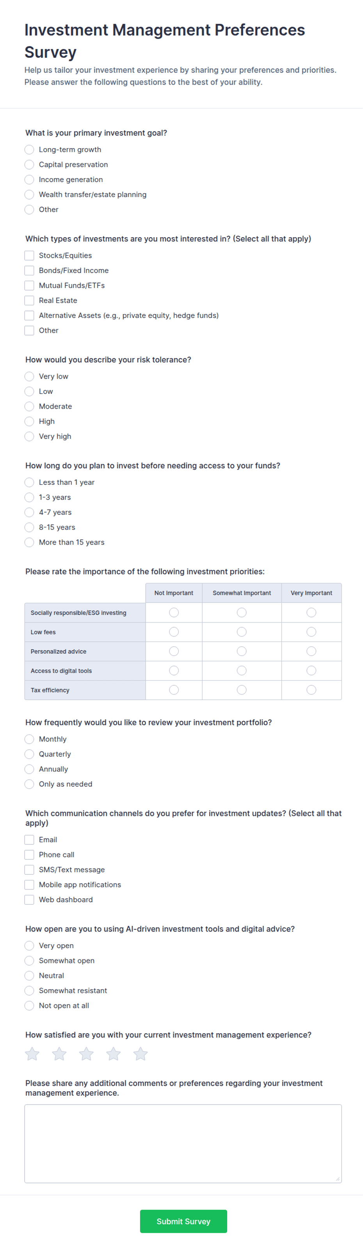
Task: Mark Low fees as Very Important
Action: pos(311,632)
